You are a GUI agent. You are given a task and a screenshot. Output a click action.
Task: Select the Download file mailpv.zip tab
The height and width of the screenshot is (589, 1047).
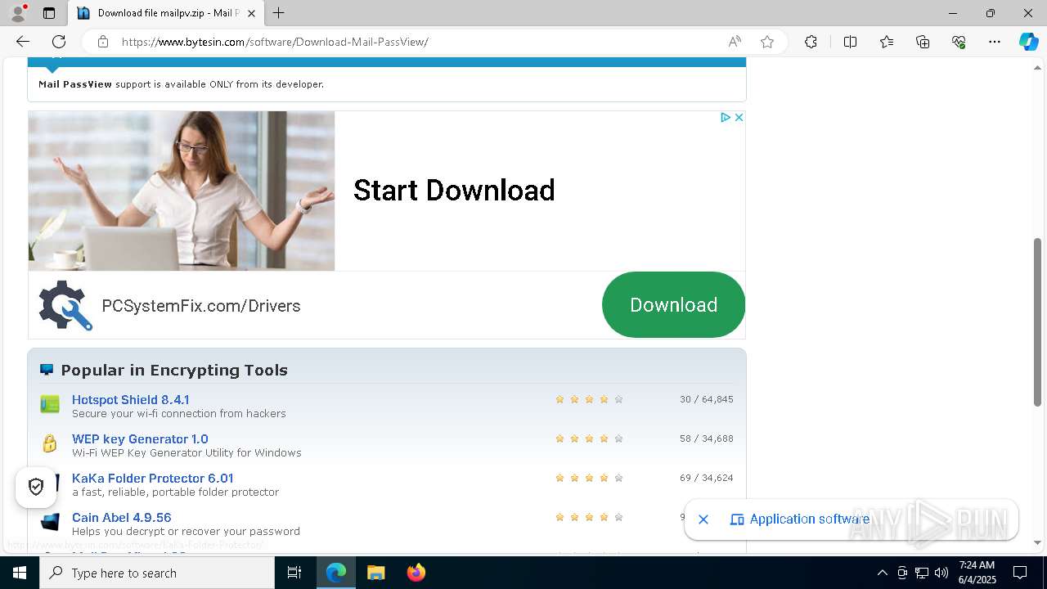click(x=167, y=13)
